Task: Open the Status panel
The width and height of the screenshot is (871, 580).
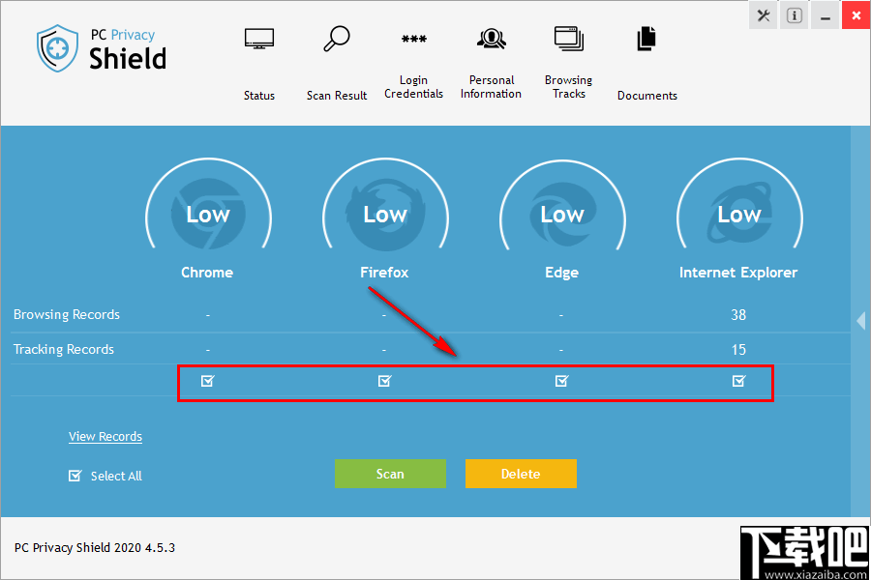Action: [258, 63]
